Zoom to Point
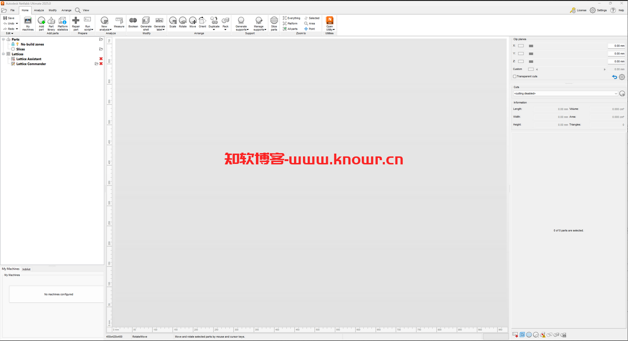The height and width of the screenshot is (341, 628). pos(310,29)
